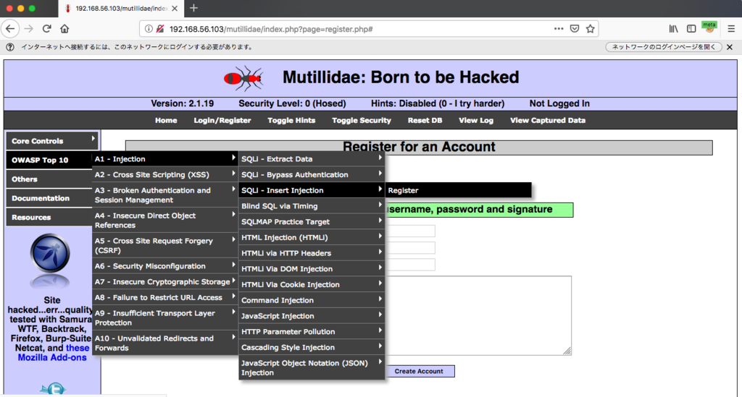Click the Twitter bird icon in sidebar
742x397 pixels.
tap(52, 388)
